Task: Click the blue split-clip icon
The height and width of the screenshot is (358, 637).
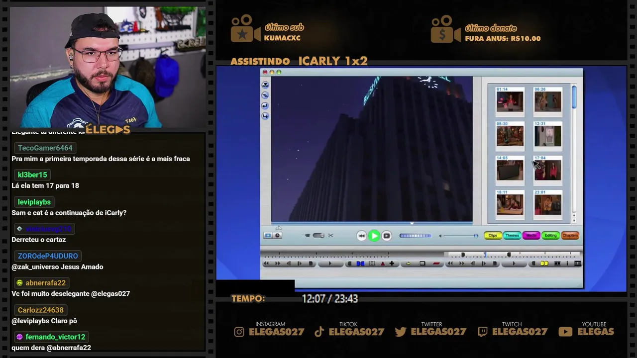Action: 360,264
